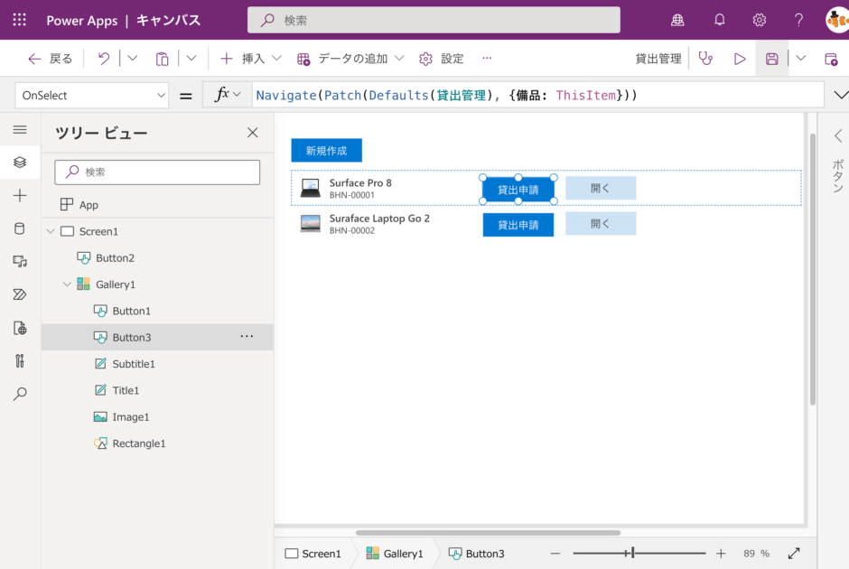
Task: Open the Power Automate pane
Action: click(20, 294)
